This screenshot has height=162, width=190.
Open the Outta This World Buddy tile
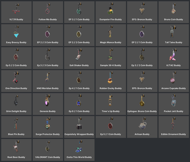(x=79, y=150)
